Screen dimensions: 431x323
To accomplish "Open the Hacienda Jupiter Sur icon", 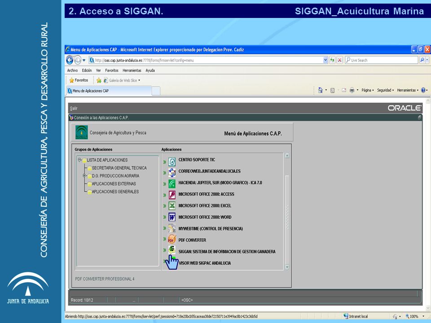I will tap(172, 184).
